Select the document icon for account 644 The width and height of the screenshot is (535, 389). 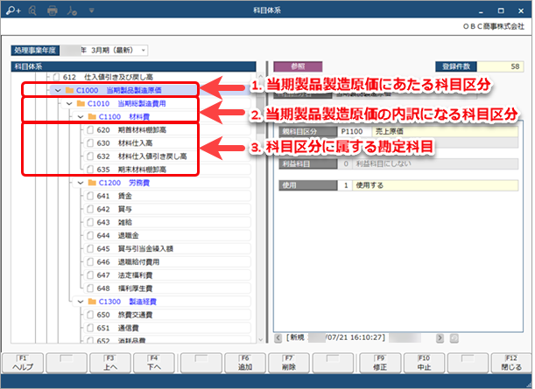pos(90,235)
